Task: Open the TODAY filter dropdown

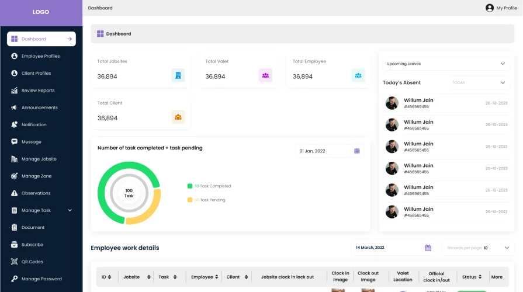Action: point(503,82)
